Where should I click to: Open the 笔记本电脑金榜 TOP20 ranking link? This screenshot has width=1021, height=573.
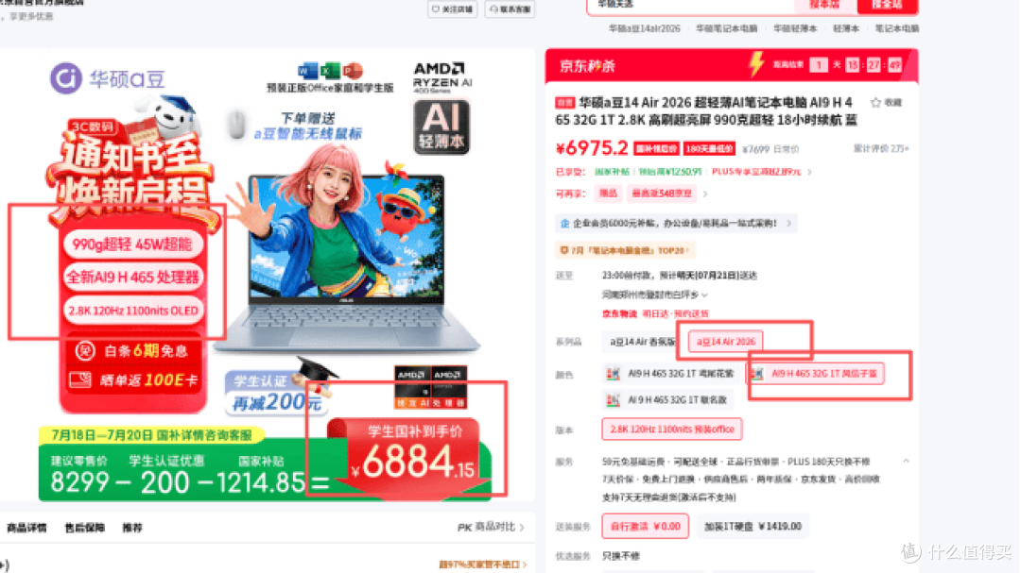point(624,250)
